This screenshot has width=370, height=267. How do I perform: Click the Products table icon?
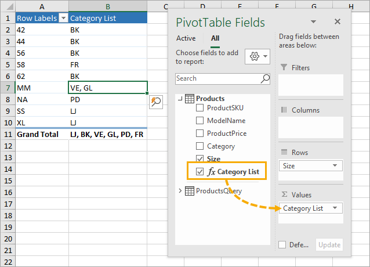point(190,99)
